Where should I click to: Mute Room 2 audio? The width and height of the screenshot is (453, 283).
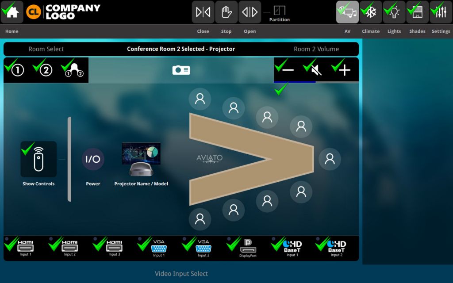[x=316, y=70]
